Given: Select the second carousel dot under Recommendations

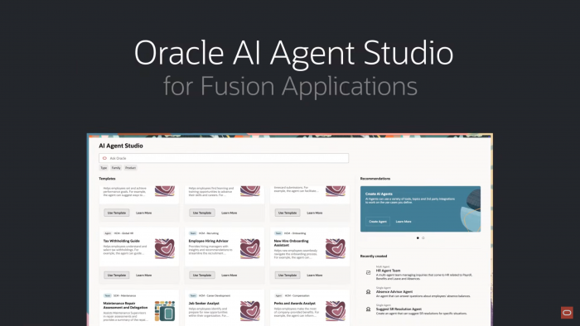Looking at the screenshot, I should (423, 238).
